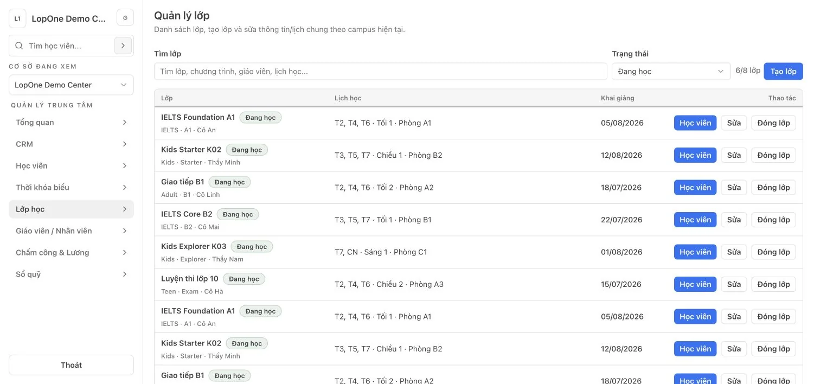Open LopOne Demo Center campus dropdown
The image size is (814, 384).
pos(71,85)
